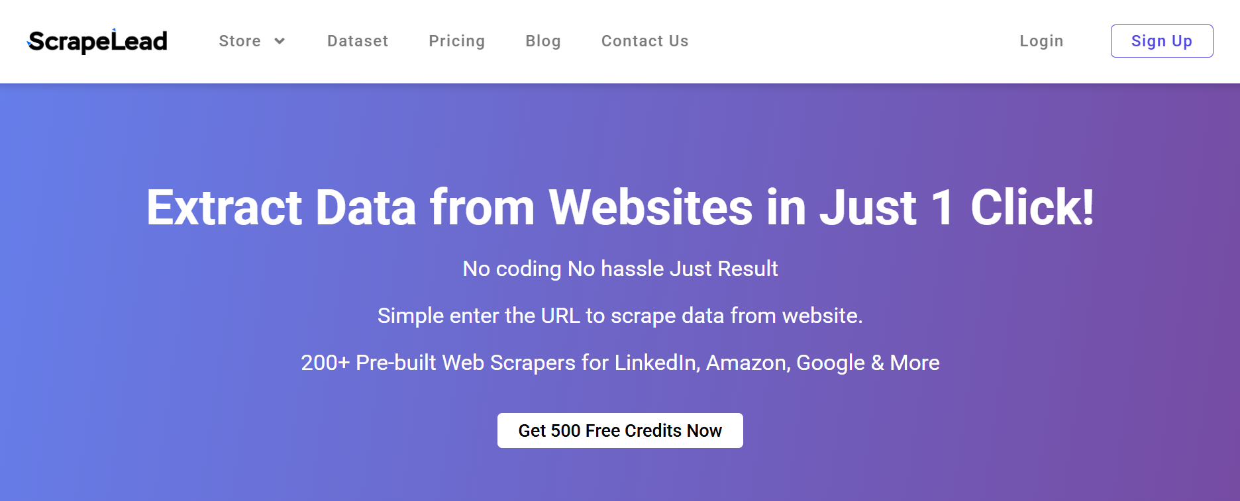The image size is (1240, 501).
Task: Click the Login link
Action: click(x=1041, y=41)
